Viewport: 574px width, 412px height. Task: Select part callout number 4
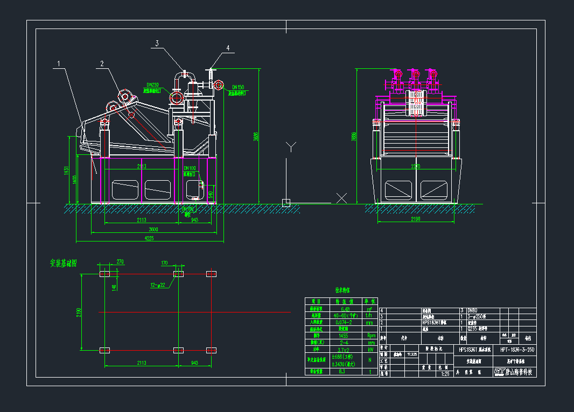click(228, 48)
